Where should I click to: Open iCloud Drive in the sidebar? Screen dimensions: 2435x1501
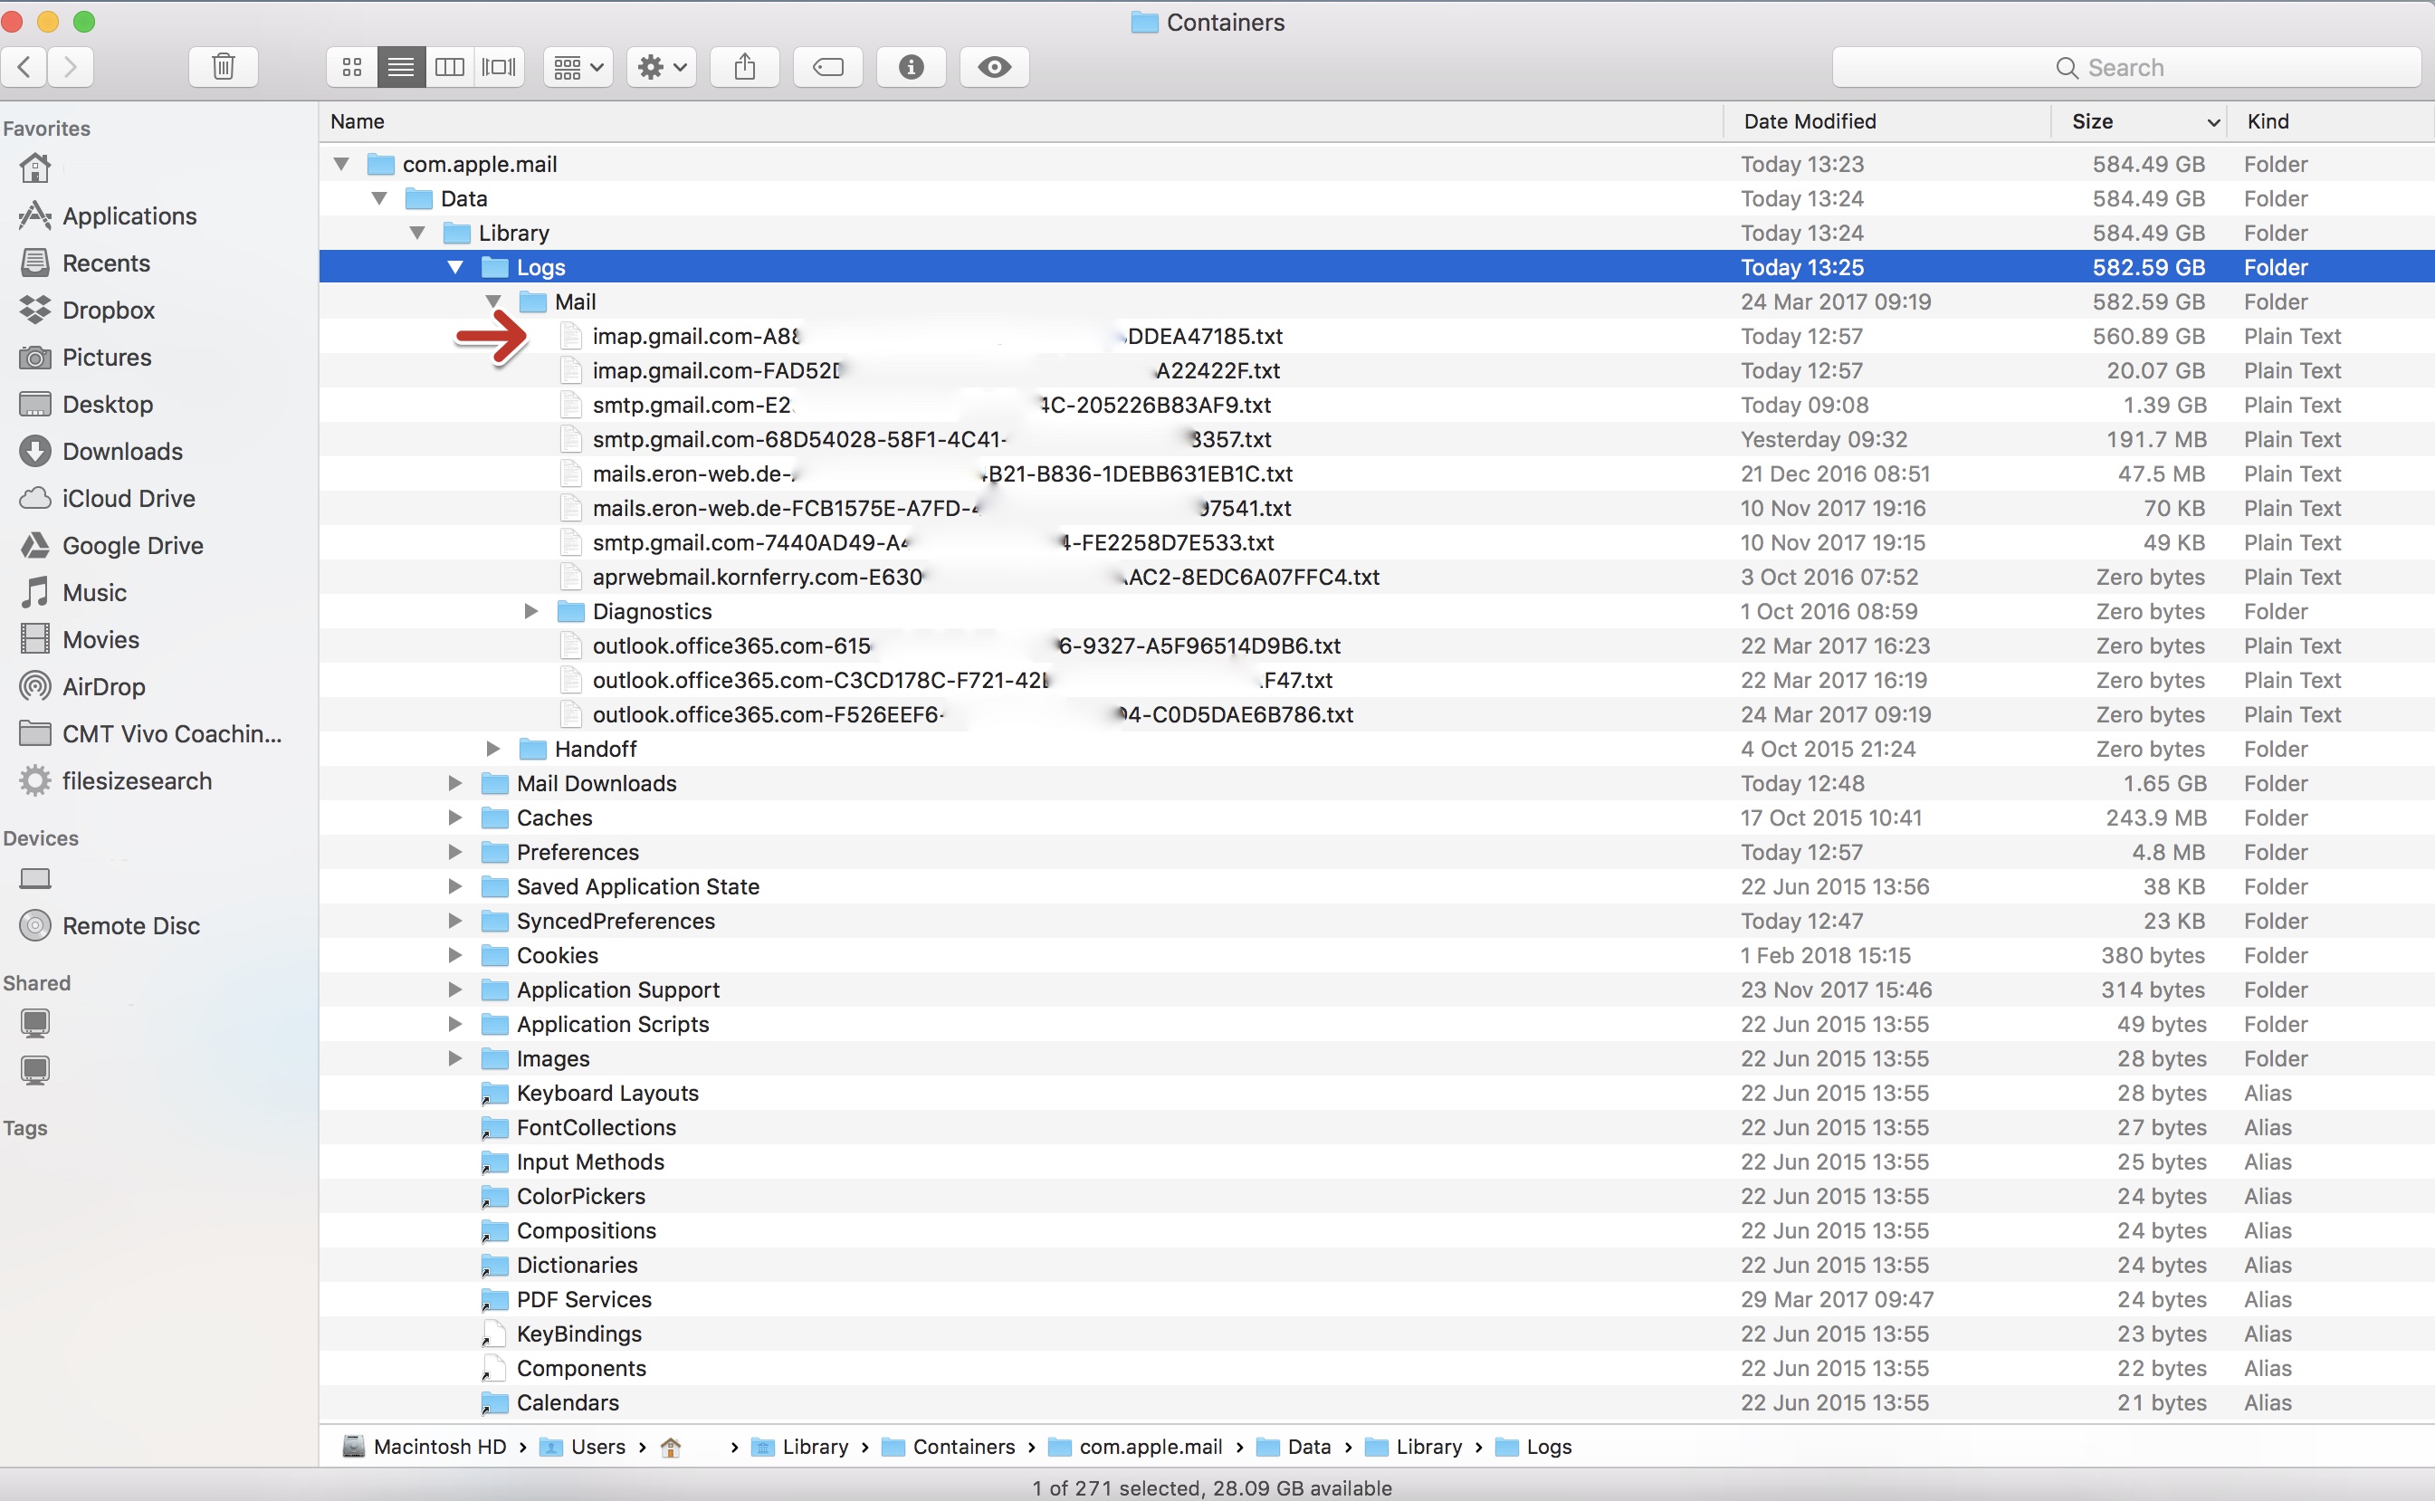coord(128,498)
